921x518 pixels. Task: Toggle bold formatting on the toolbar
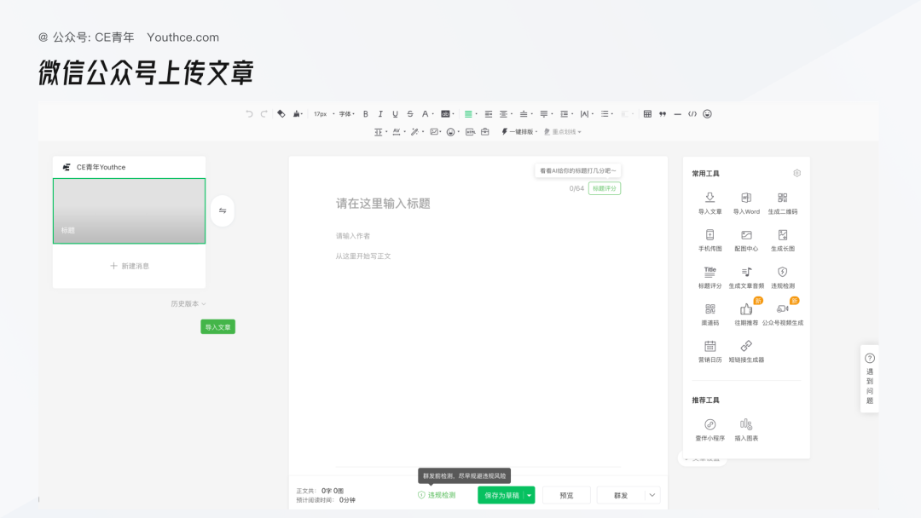pos(365,113)
